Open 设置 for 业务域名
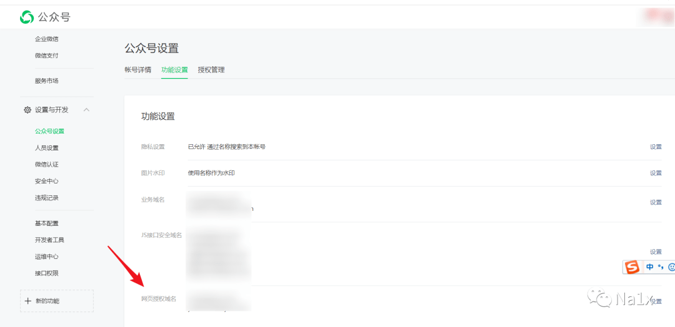675x327 pixels. (x=655, y=202)
